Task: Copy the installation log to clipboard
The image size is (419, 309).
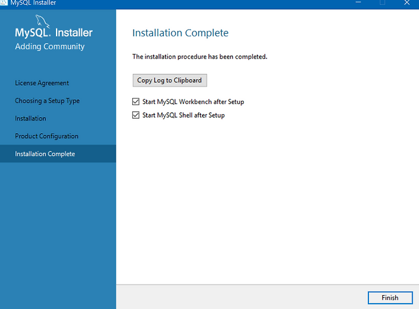Action: click(x=170, y=80)
